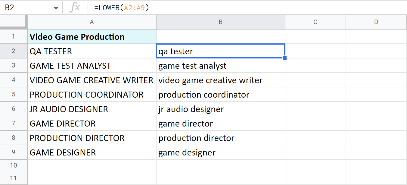Click the blue fill handle on cell B2
This screenshot has height=185, width=407.
284,57
